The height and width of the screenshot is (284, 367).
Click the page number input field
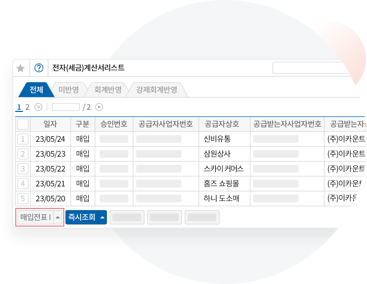pos(66,107)
